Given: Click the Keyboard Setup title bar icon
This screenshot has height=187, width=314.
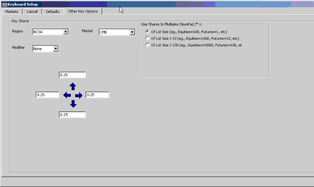Looking at the screenshot, I should pos(4,4).
